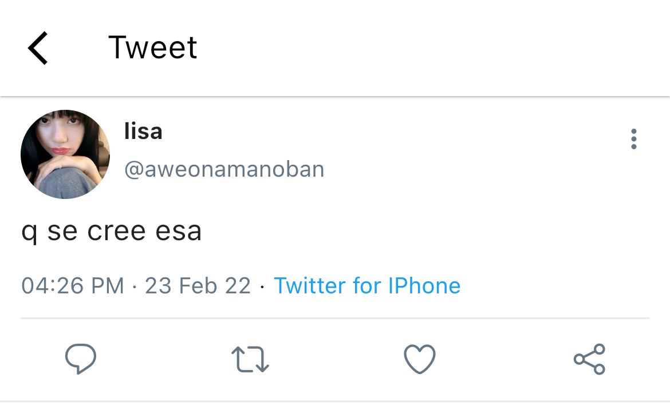Click the word cree in the tweet

(117, 232)
